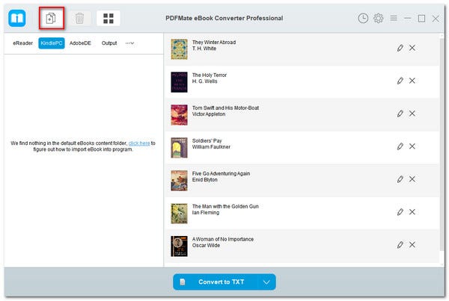Remove The Holy Terror from list
The width and height of the screenshot is (449, 301).
coord(412,81)
